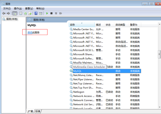Image resolution: width=161 pixels, height=114 pixels.
Task: Click gear icon beside Microsoft Softw...
Action: tap(71, 58)
